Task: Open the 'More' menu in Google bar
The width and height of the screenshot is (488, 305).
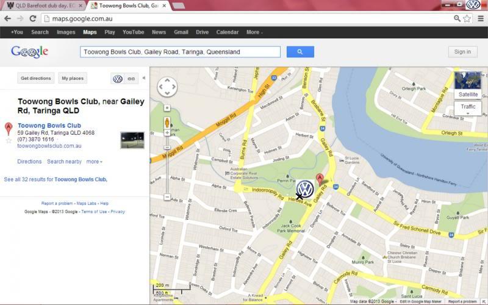Action: pos(254,32)
